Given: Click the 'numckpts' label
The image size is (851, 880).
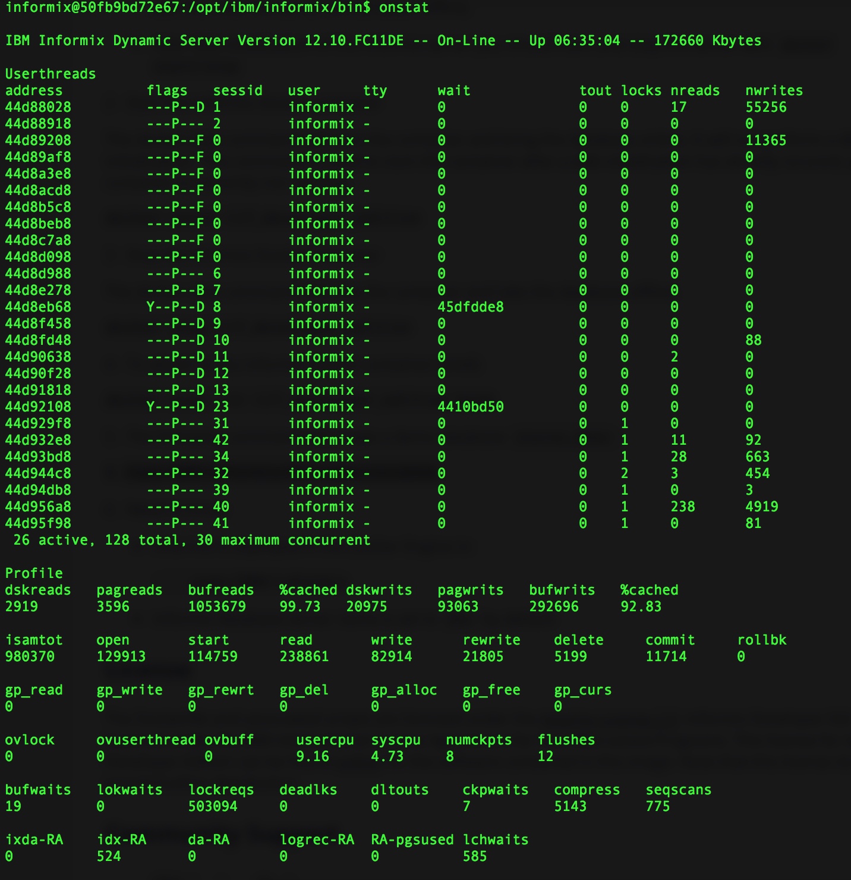Looking at the screenshot, I should point(479,740).
